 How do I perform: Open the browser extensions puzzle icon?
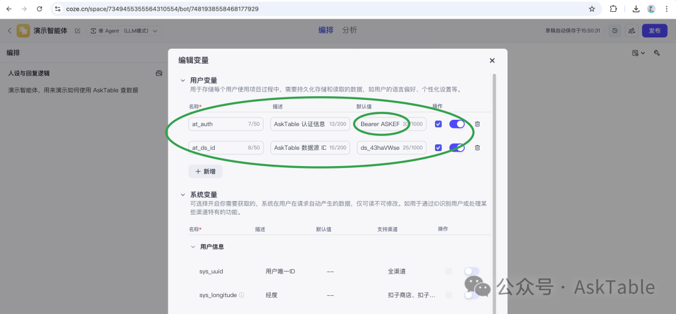coord(613,9)
